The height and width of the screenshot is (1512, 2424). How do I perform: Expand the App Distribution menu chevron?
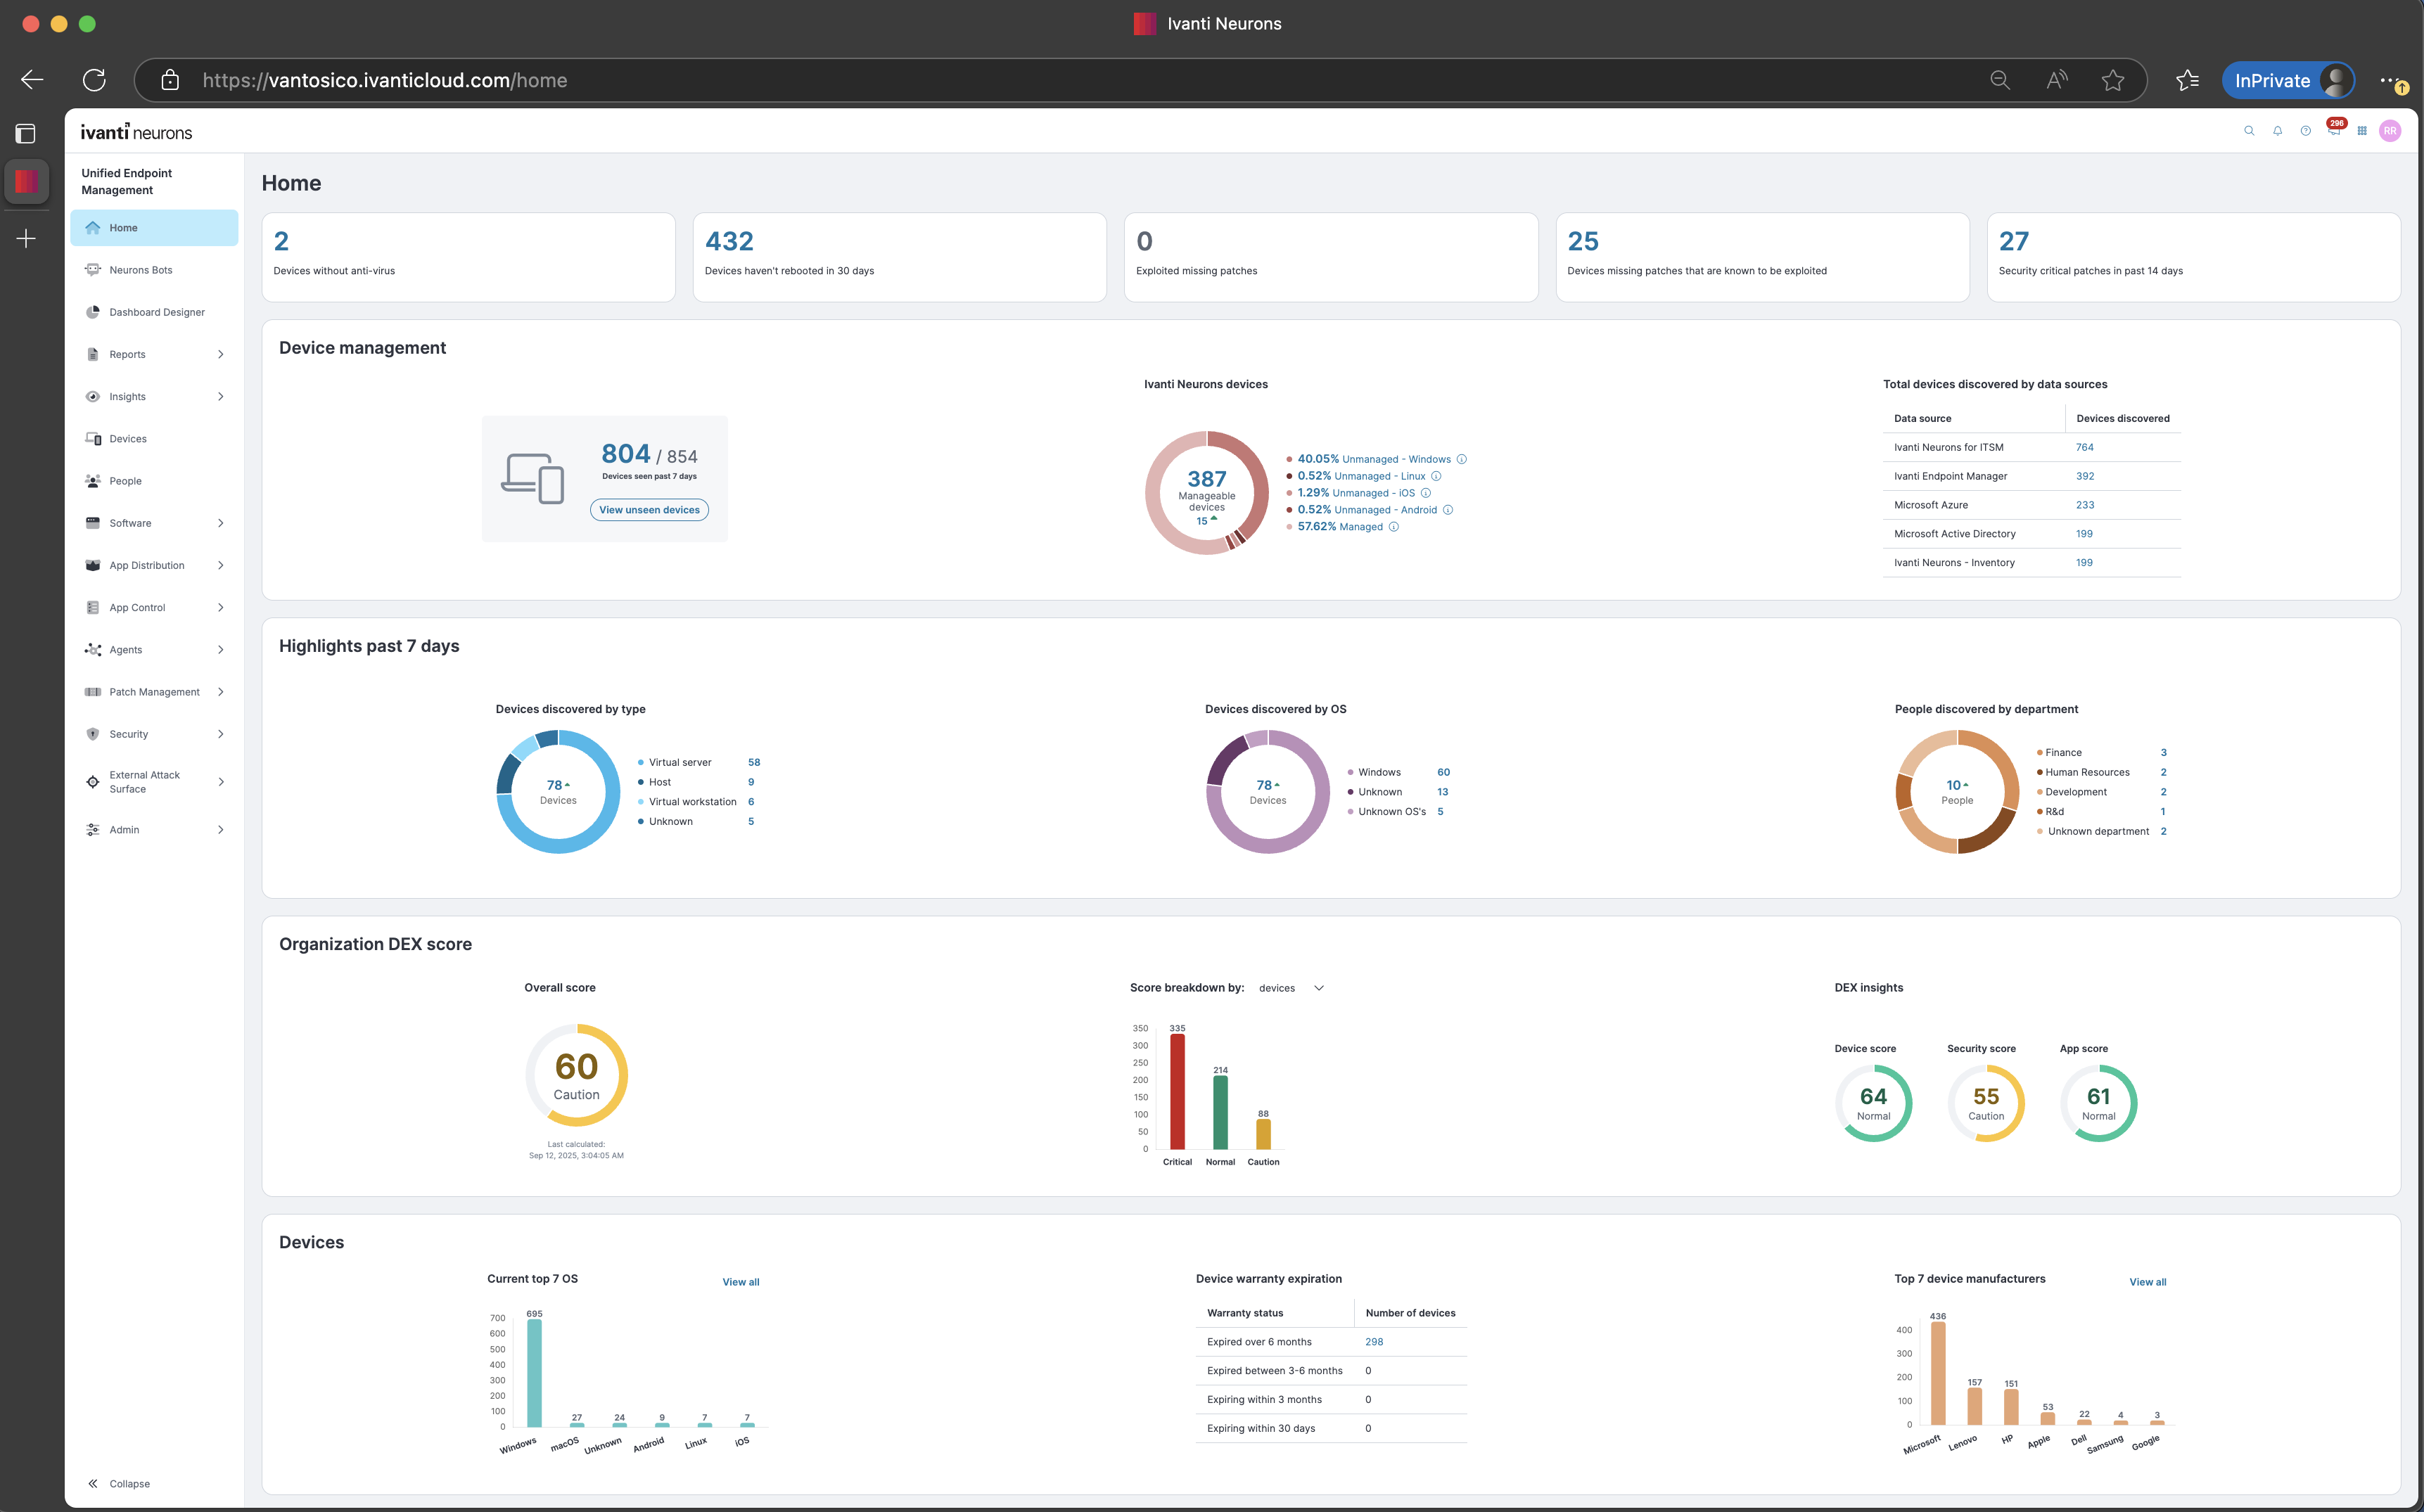point(220,565)
